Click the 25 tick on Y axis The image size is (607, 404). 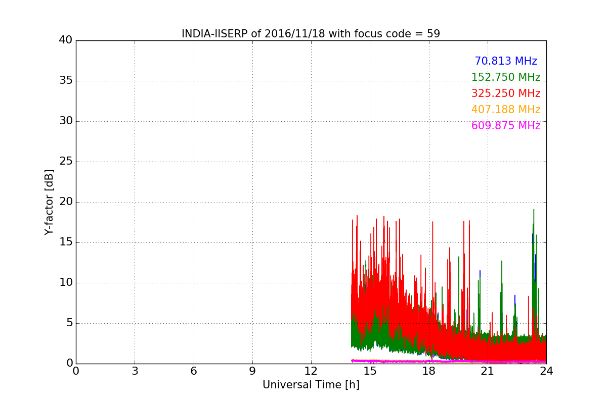click(66, 162)
